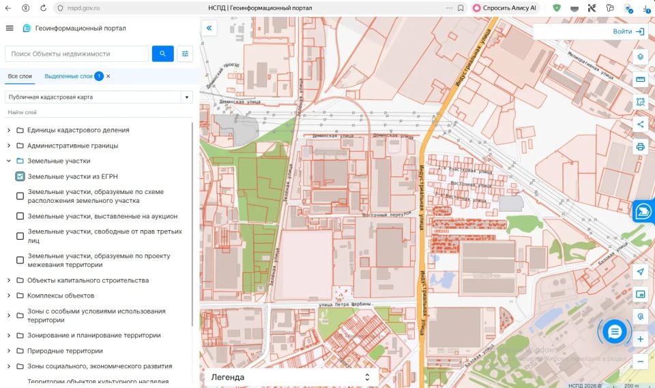Click the улица Петра Щербины label
This screenshot has height=388, width=655.
(345, 304)
